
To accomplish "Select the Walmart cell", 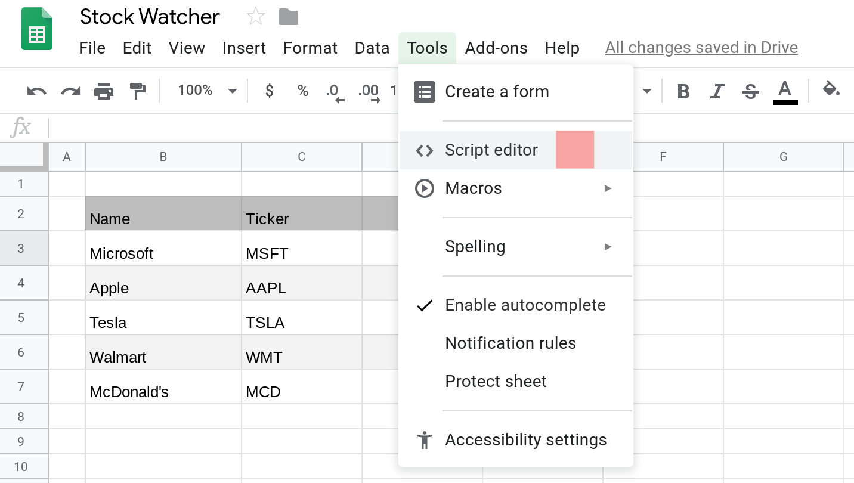I will (163, 352).
